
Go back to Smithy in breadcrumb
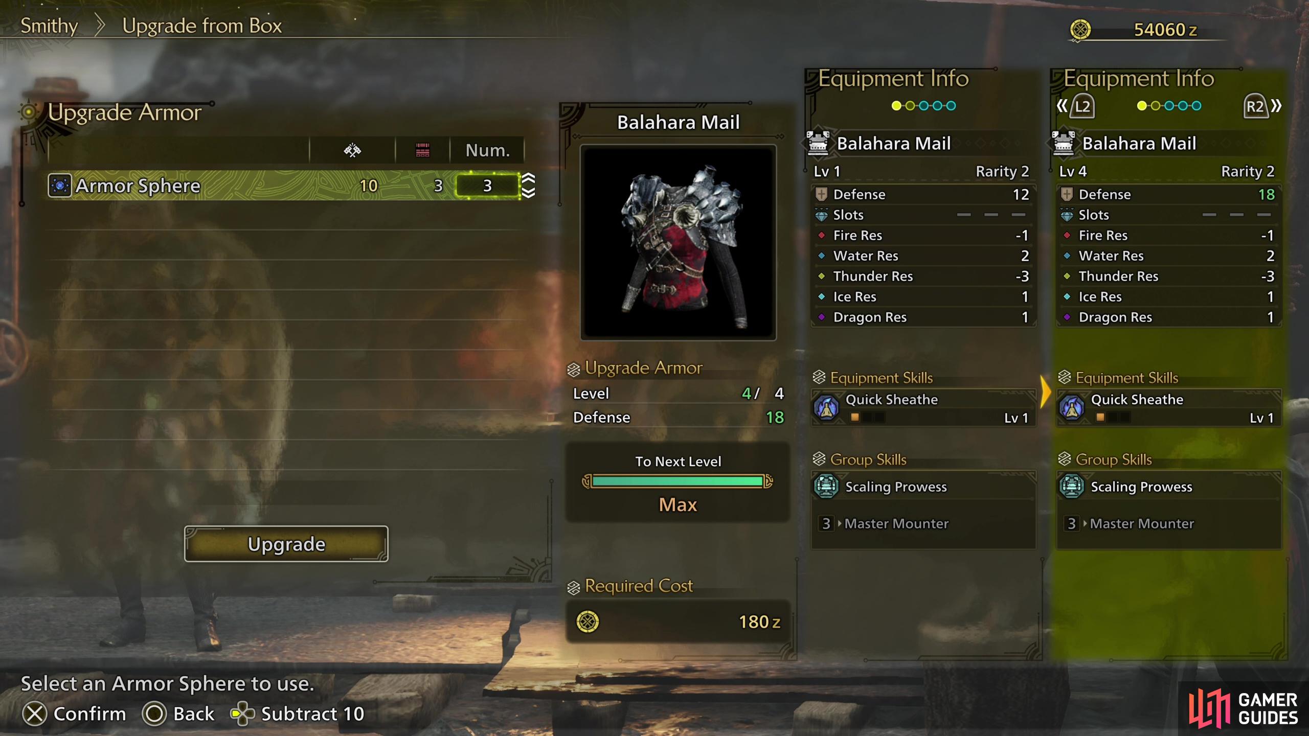coord(49,26)
